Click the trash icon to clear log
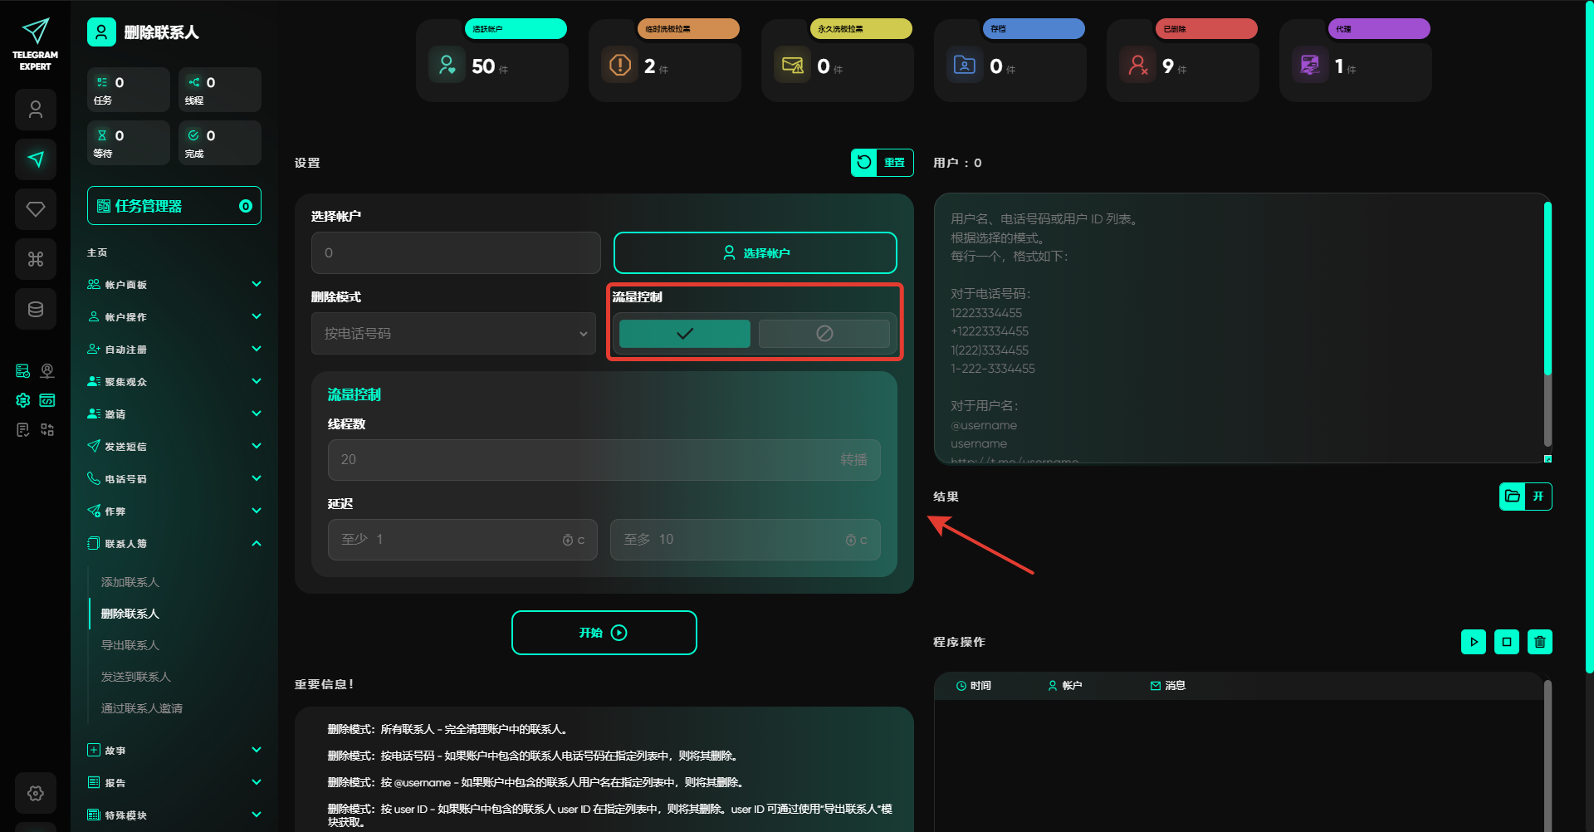1594x832 pixels. (1539, 642)
